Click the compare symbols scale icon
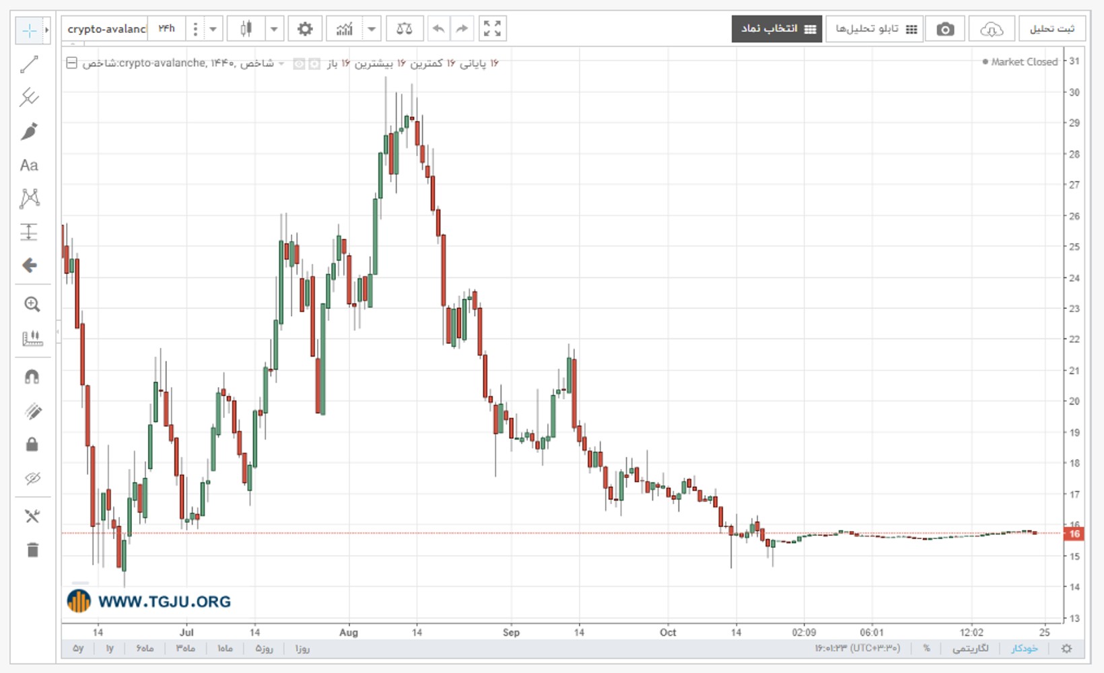 coord(404,29)
